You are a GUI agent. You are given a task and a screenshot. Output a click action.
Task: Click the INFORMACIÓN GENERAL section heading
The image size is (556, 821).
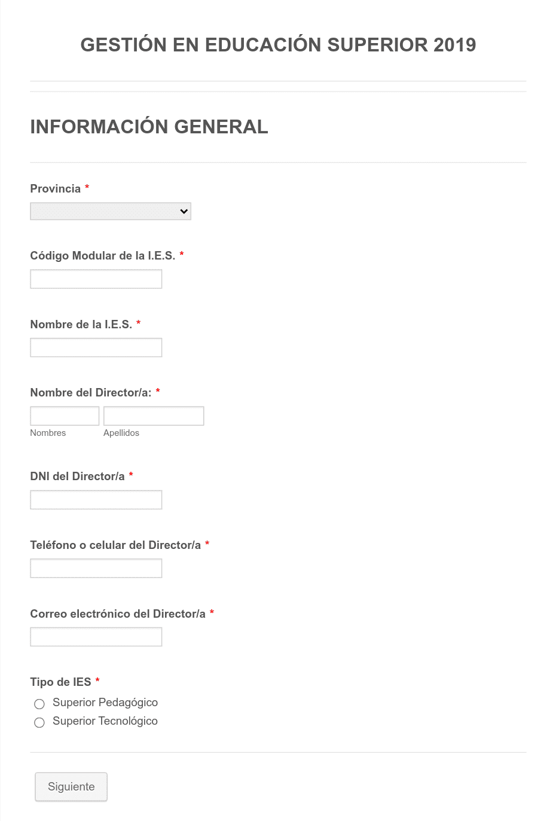pyautogui.click(x=149, y=127)
